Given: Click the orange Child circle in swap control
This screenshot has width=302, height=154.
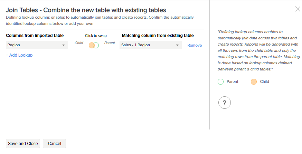Looking at the screenshot, I should (92, 45).
